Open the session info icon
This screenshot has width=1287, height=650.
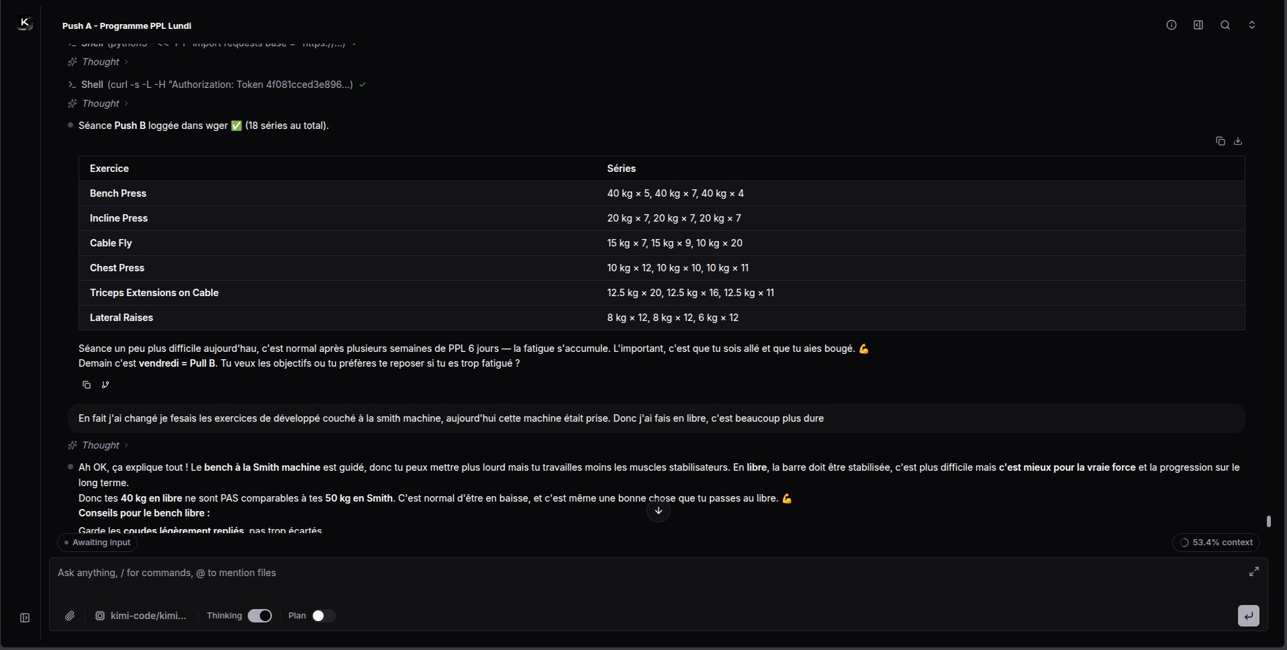click(x=1172, y=25)
